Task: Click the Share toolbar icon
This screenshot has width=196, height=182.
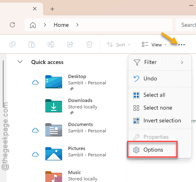Action: pos(70,44)
